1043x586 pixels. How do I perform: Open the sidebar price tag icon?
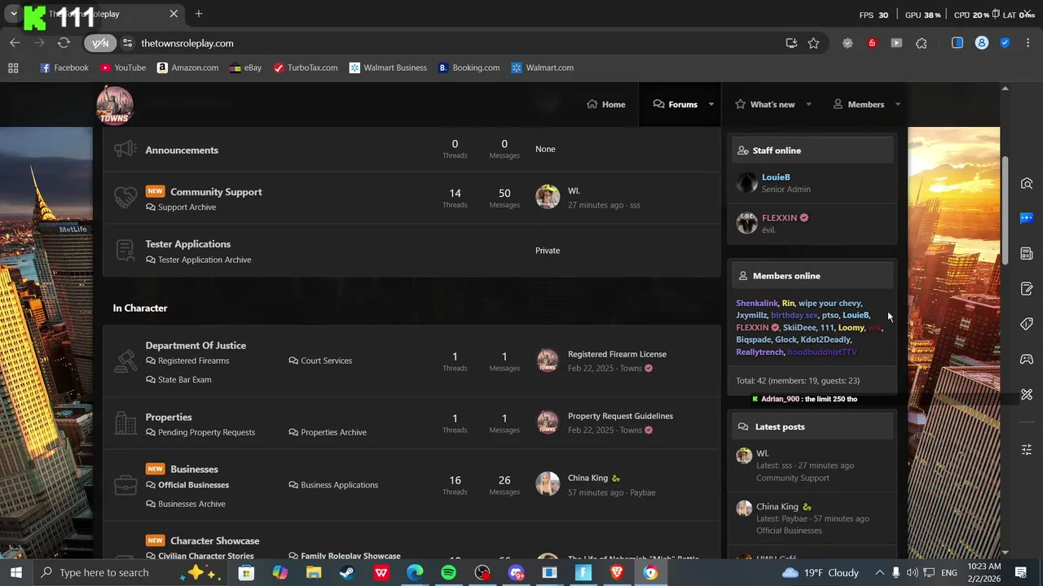pyautogui.click(x=1027, y=324)
